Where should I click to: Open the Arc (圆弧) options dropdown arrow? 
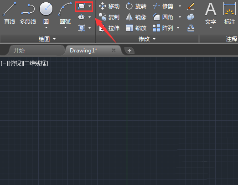[65, 28]
